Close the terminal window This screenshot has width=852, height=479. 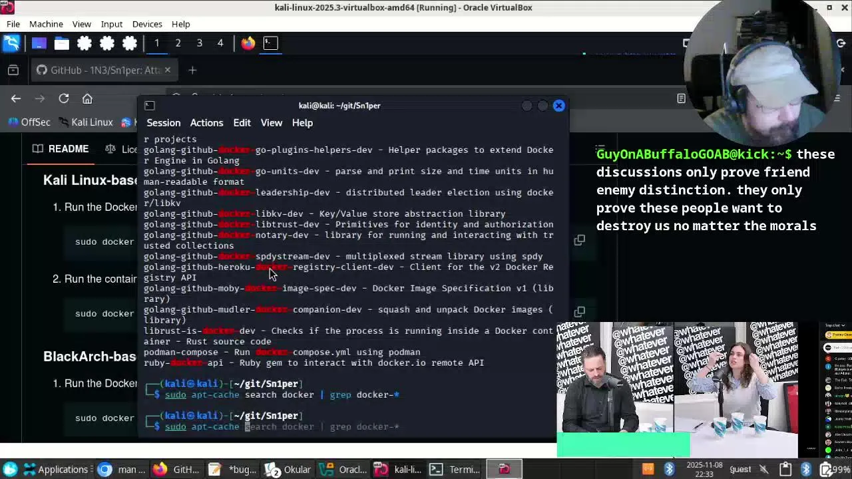[559, 106]
